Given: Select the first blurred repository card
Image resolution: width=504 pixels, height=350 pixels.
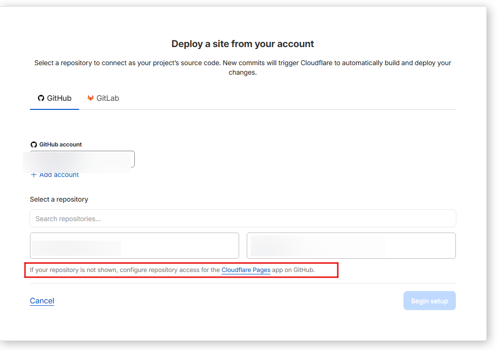Looking at the screenshot, I should click(134, 246).
